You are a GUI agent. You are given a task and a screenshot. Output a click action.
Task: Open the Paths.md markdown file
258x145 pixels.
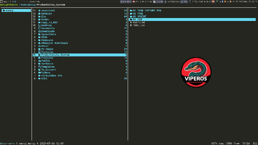139,22
